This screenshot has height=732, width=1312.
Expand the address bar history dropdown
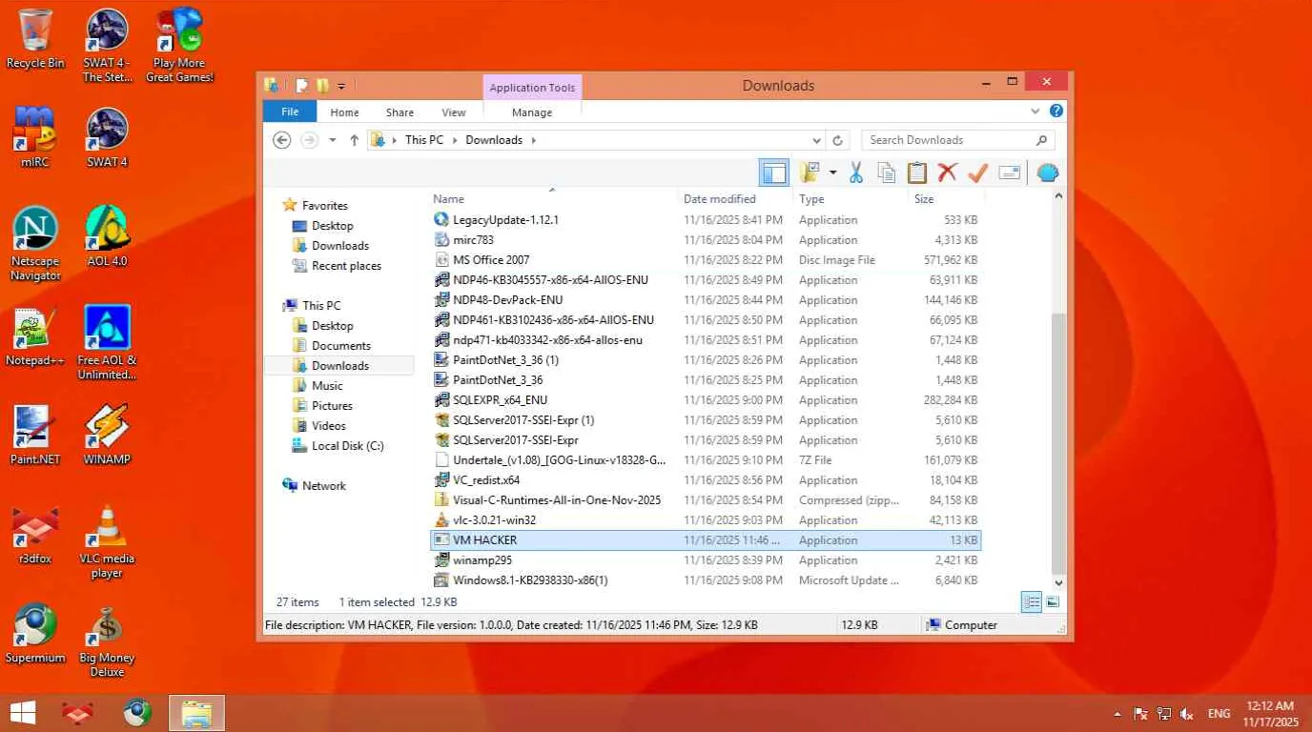pyautogui.click(x=816, y=140)
